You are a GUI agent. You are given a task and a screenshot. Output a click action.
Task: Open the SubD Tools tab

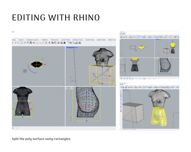coord(101,40)
